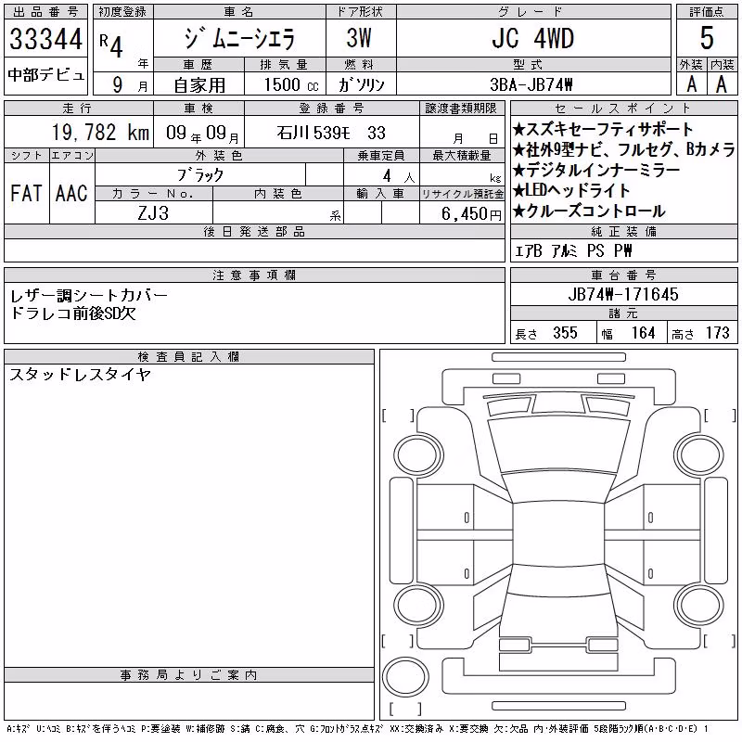Click the 事務局よりご案内 header
The image size is (742, 742).
(x=188, y=675)
